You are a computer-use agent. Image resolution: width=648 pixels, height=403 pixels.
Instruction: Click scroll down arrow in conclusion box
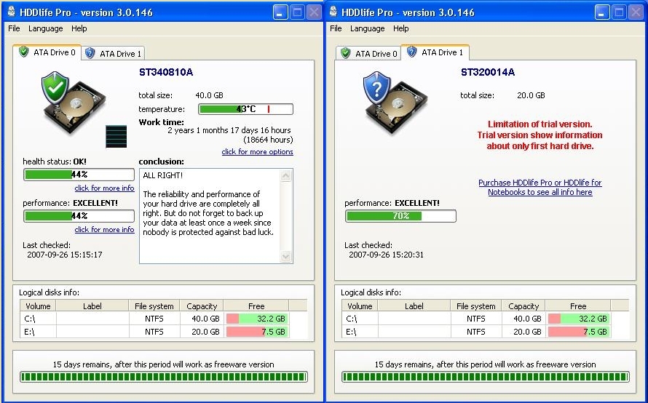click(x=285, y=256)
